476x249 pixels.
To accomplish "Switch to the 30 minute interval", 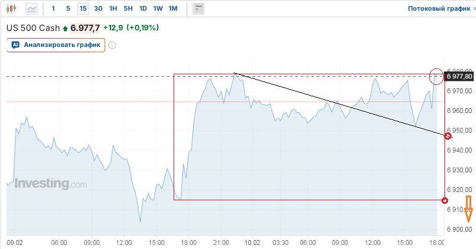I will tap(98, 9).
